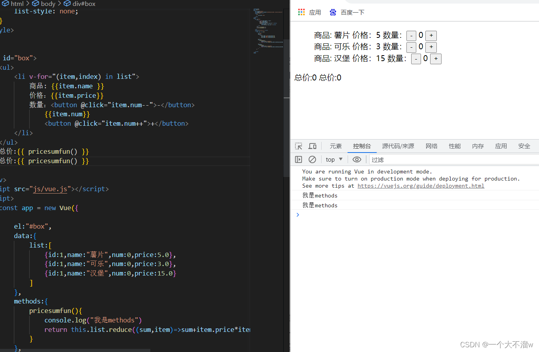Image resolution: width=539 pixels, height=352 pixels.
Task: Clear the console with the circle-slash icon
Action: (312, 159)
